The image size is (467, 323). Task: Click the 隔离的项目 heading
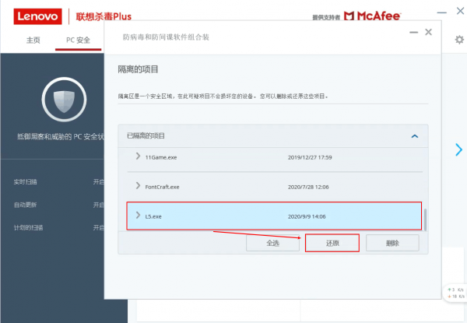138,69
